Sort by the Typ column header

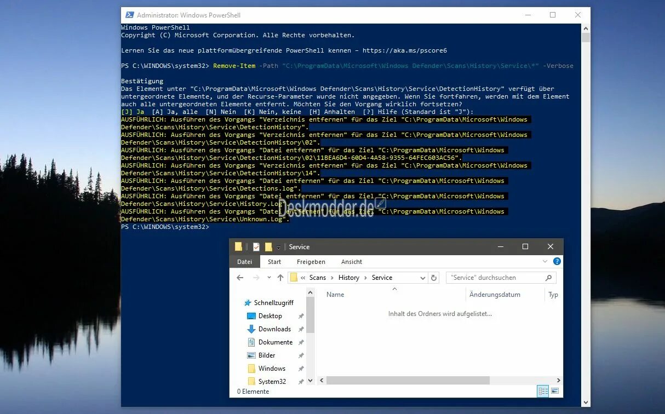pos(553,295)
